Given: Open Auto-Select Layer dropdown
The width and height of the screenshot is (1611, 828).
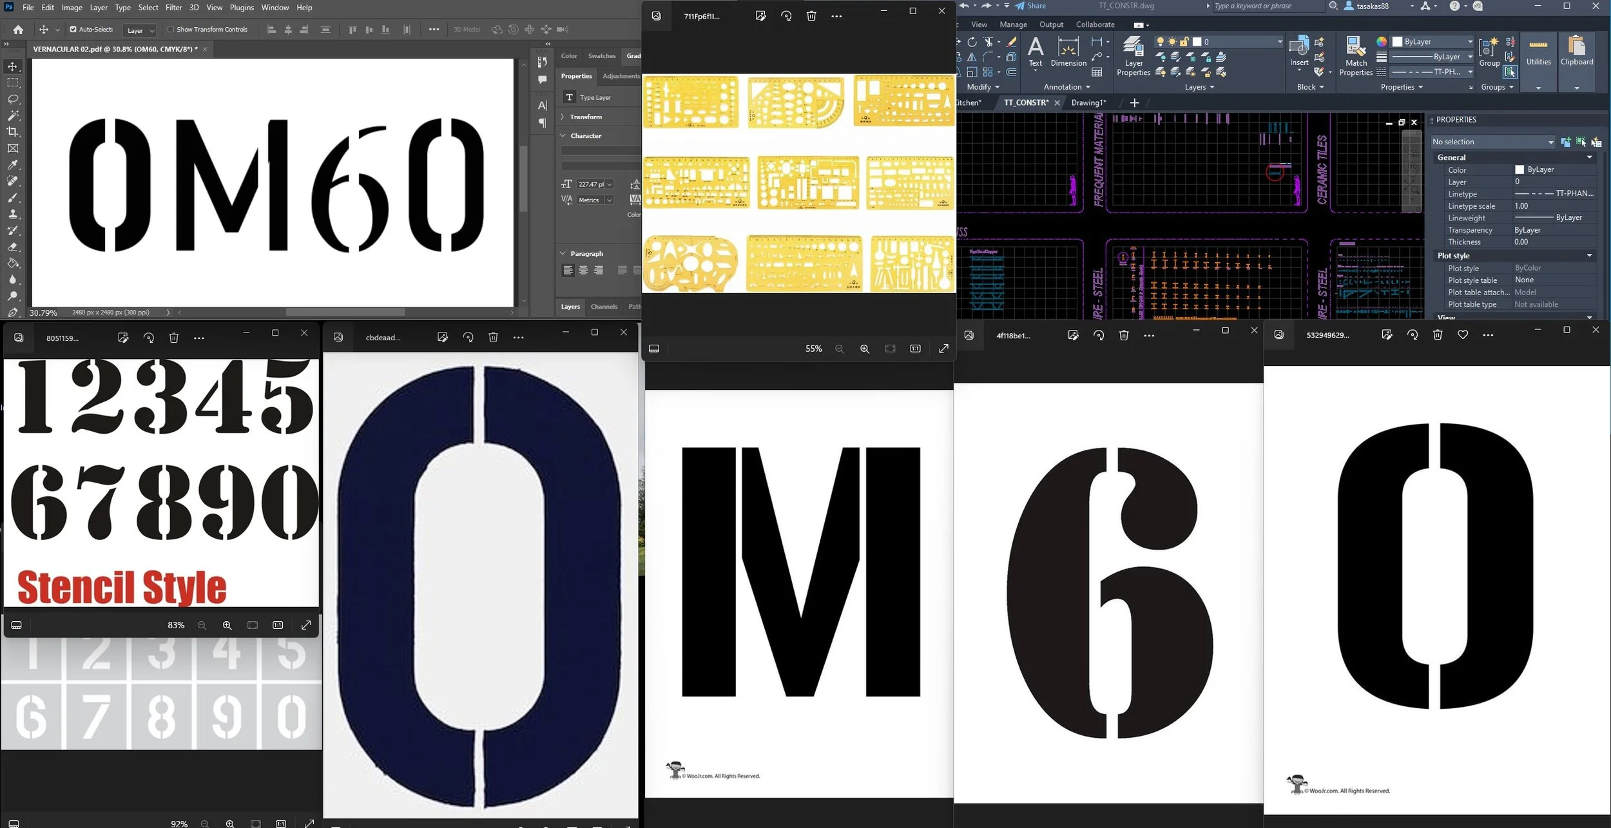Looking at the screenshot, I should tap(140, 30).
